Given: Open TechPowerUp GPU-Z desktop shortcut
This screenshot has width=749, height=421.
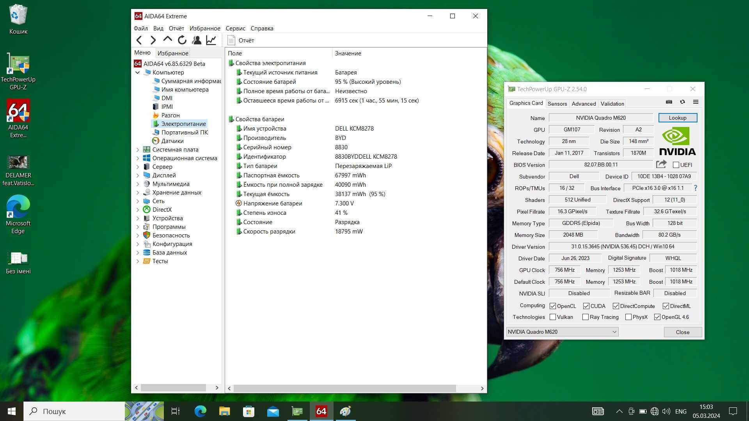Looking at the screenshot, I should coord(18,71).
